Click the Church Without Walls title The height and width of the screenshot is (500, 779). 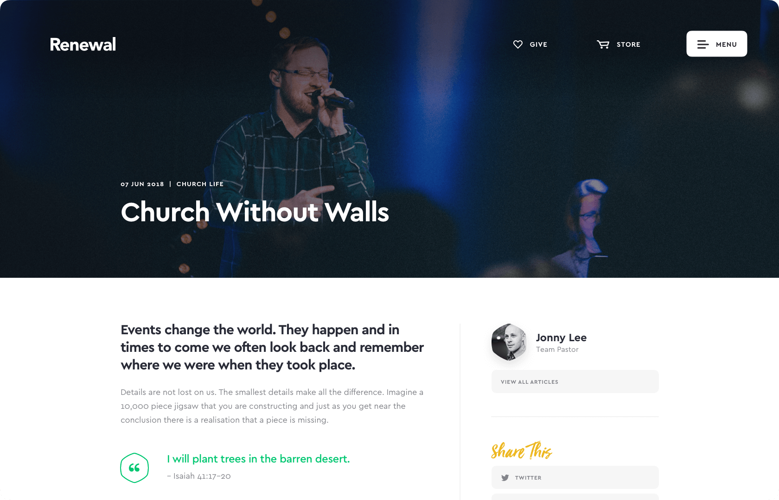(255, 212)
